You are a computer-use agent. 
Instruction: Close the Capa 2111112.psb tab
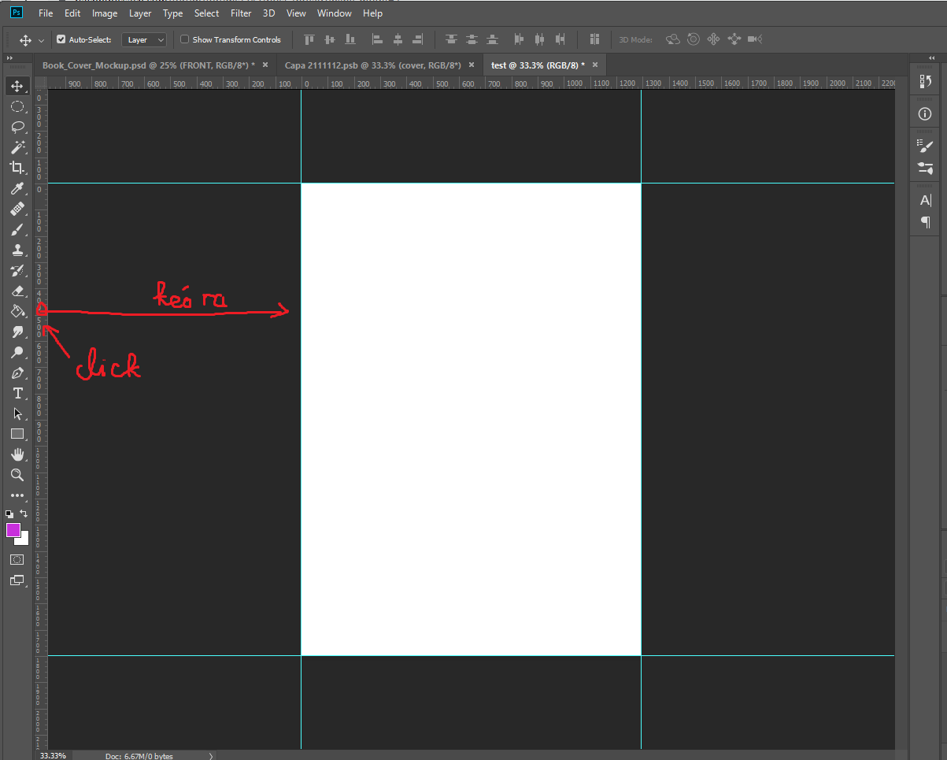[472, 65]
